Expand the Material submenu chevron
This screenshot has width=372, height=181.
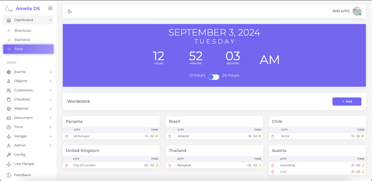(51, 109)
